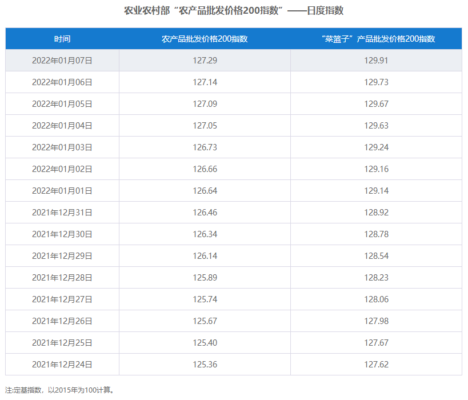This screenshot has width=468, height=400.
Task: Click the page title 农业农村部农产品批发价格200指数
Action: [x=234, y=11]
